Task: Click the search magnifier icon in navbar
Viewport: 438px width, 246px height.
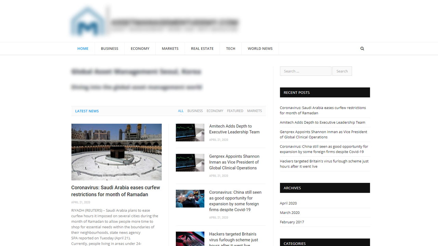Action: 362,49
